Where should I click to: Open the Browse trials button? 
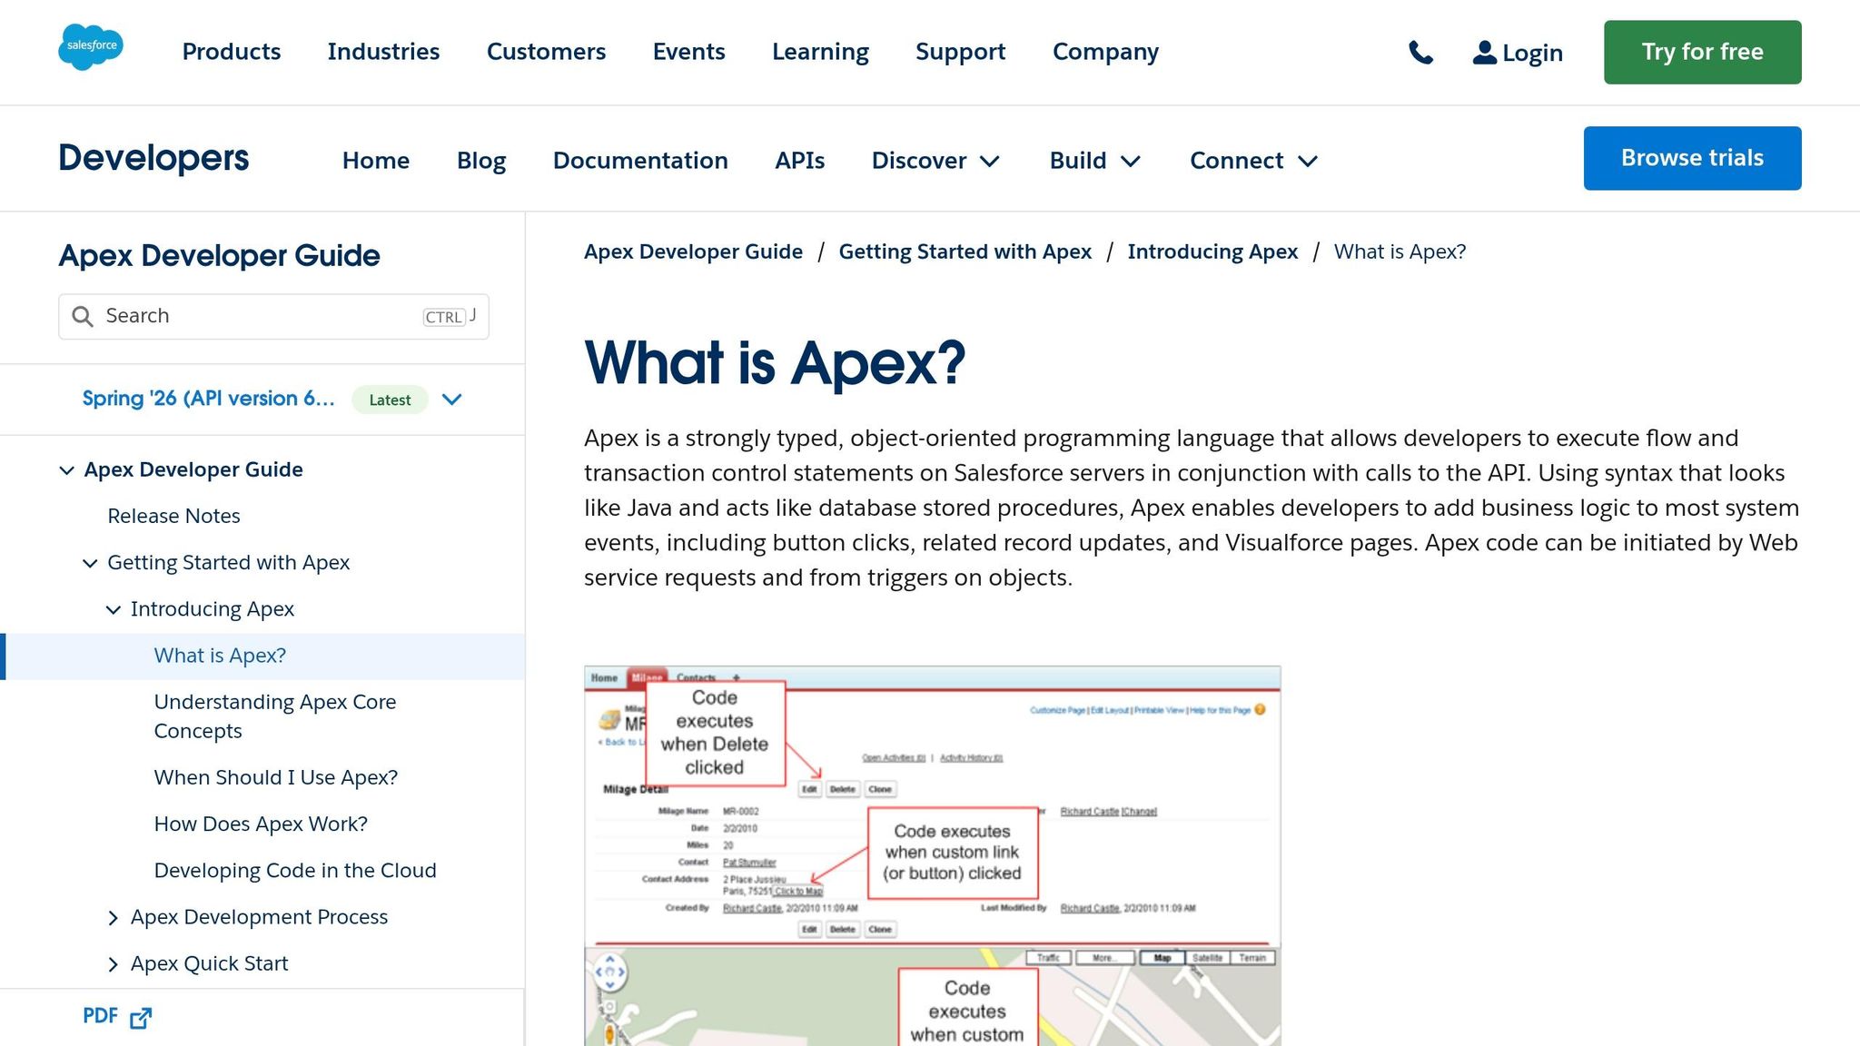point(1691,157)
